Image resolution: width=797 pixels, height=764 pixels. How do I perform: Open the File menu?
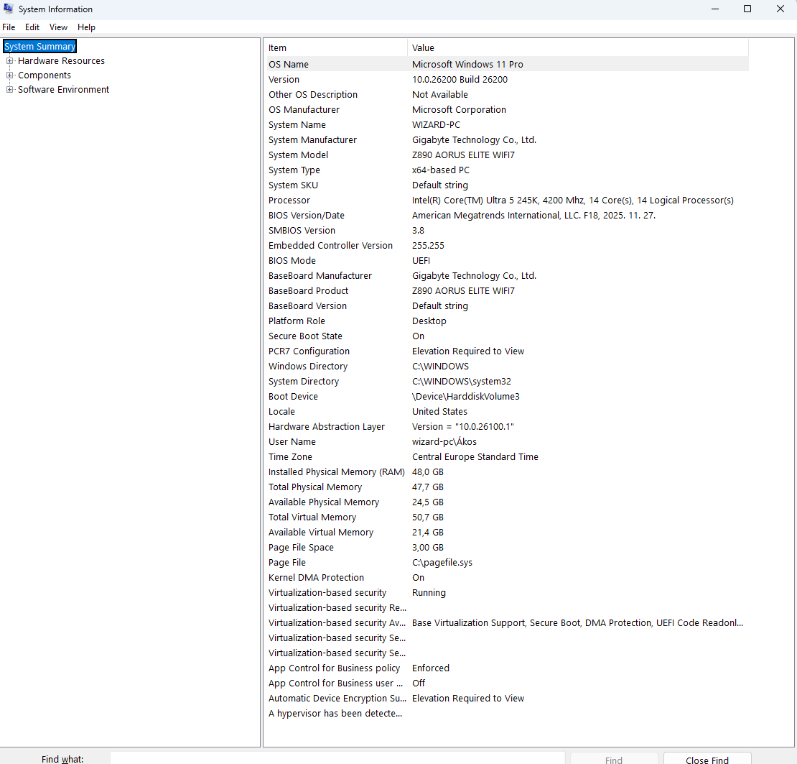[x=9, y=27]
